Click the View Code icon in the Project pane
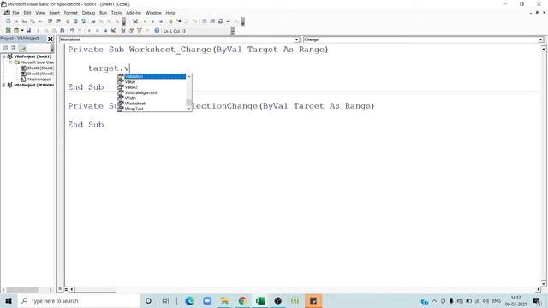The width and height of the screenshot is (548, 308). (5, 48)
